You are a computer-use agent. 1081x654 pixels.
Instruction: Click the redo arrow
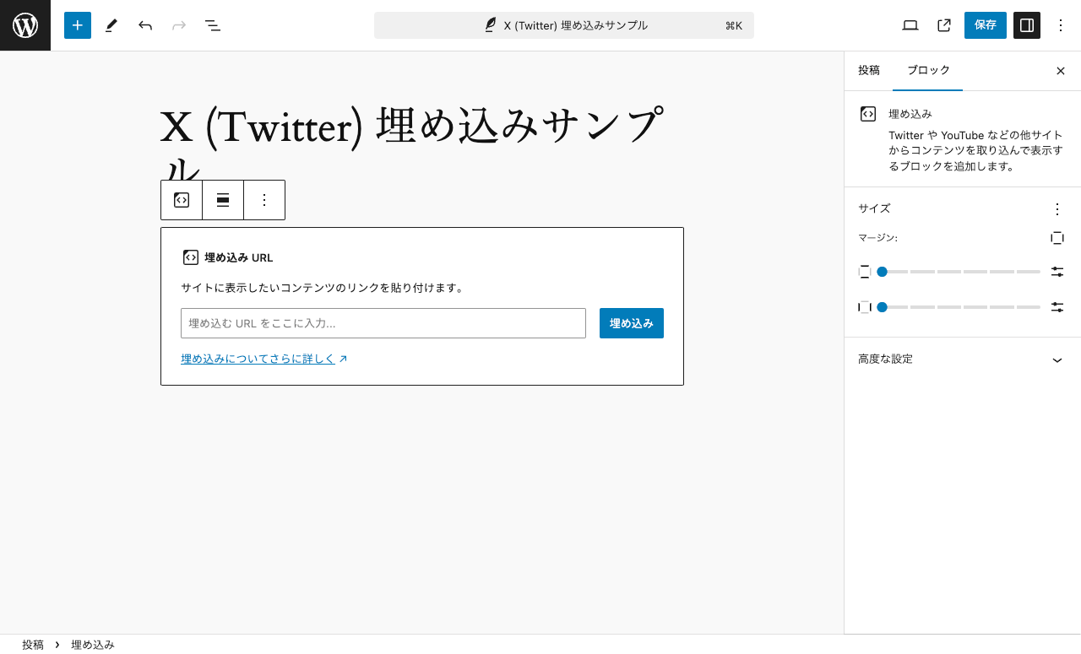[x=179, y=25]
